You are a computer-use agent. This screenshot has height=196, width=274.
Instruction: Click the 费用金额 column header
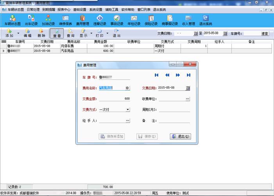pyautogui.click(x=100, y=42)
